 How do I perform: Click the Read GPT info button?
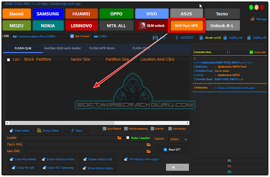pos(172,150)
